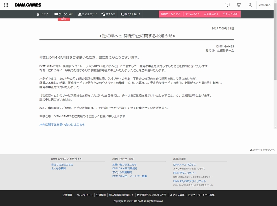
Task: Open the app grid menu icon
Action: tap(6, 5)
